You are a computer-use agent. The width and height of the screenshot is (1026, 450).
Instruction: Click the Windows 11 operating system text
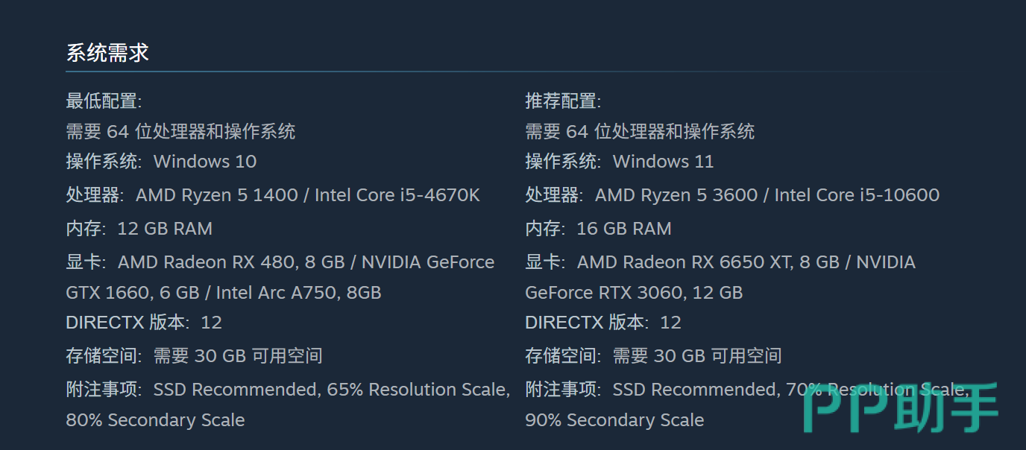[663, 162]
